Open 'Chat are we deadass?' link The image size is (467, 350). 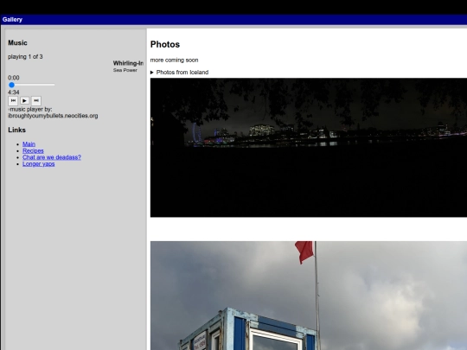(x=52, y=157)
